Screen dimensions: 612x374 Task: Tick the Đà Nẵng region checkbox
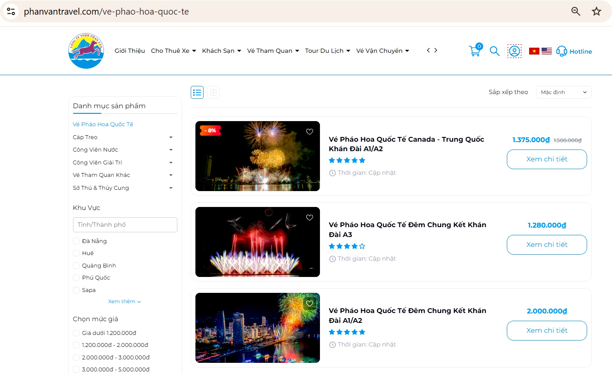76,241
